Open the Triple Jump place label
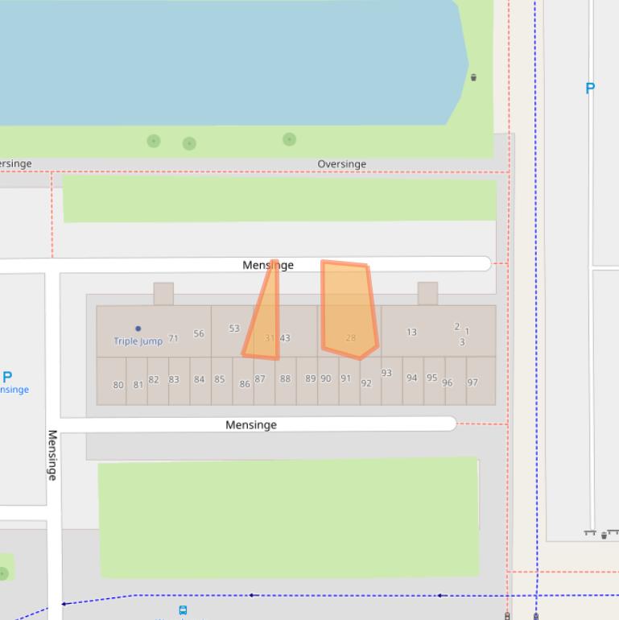Viewport: 619px width, 620px height. (138, 341)
